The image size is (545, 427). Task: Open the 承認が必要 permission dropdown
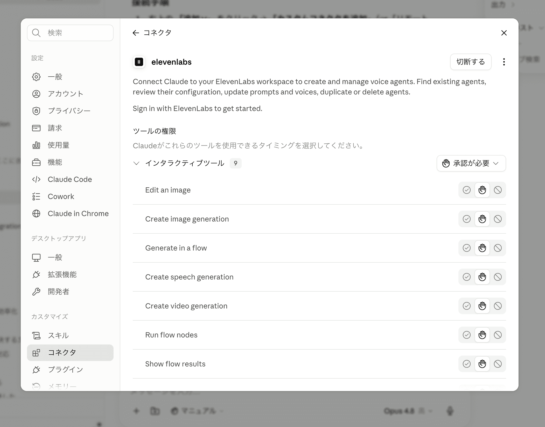tap(471, 163)
